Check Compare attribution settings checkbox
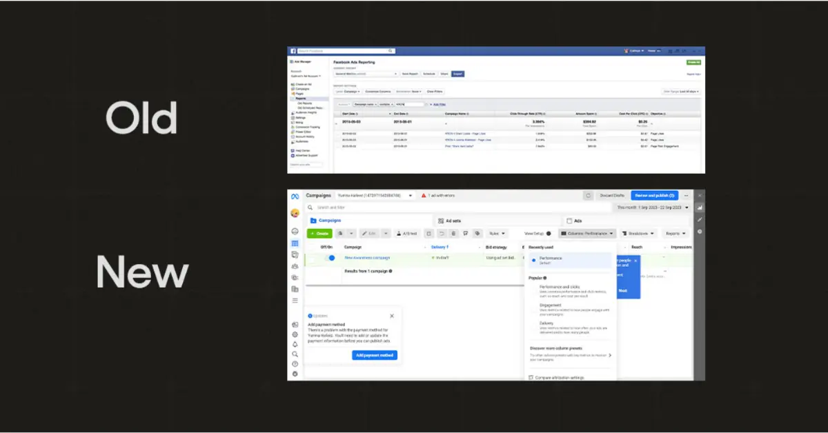 530,377
